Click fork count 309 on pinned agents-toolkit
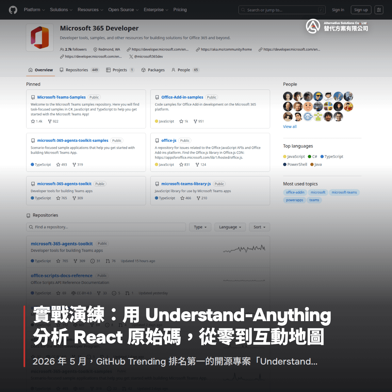 pos(78,198)
